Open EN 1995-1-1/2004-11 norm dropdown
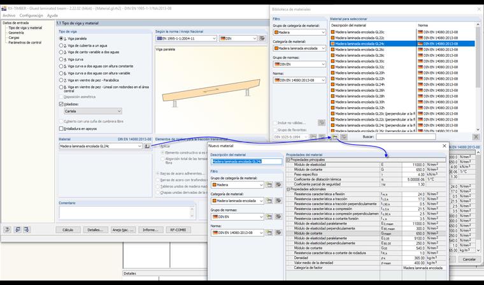Viewport: 484px width, 285px height. click(x=186, y=38)
